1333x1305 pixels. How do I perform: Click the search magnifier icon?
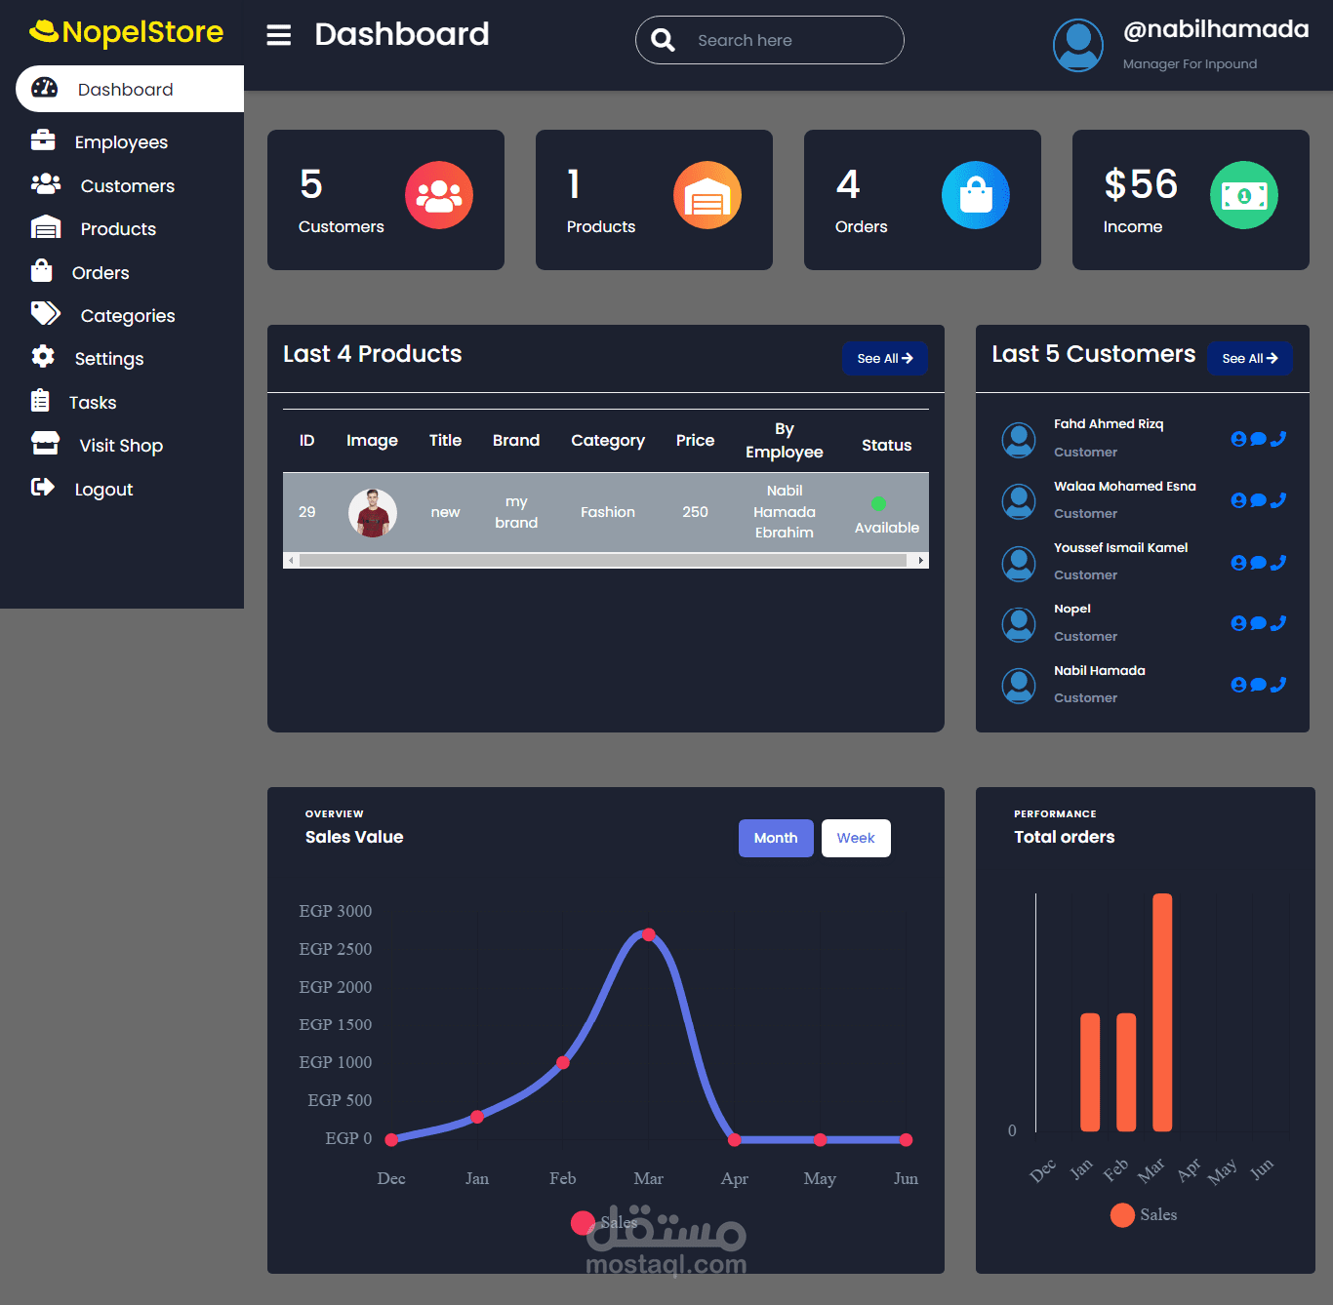pyautogui.click(x=663, y=40)
